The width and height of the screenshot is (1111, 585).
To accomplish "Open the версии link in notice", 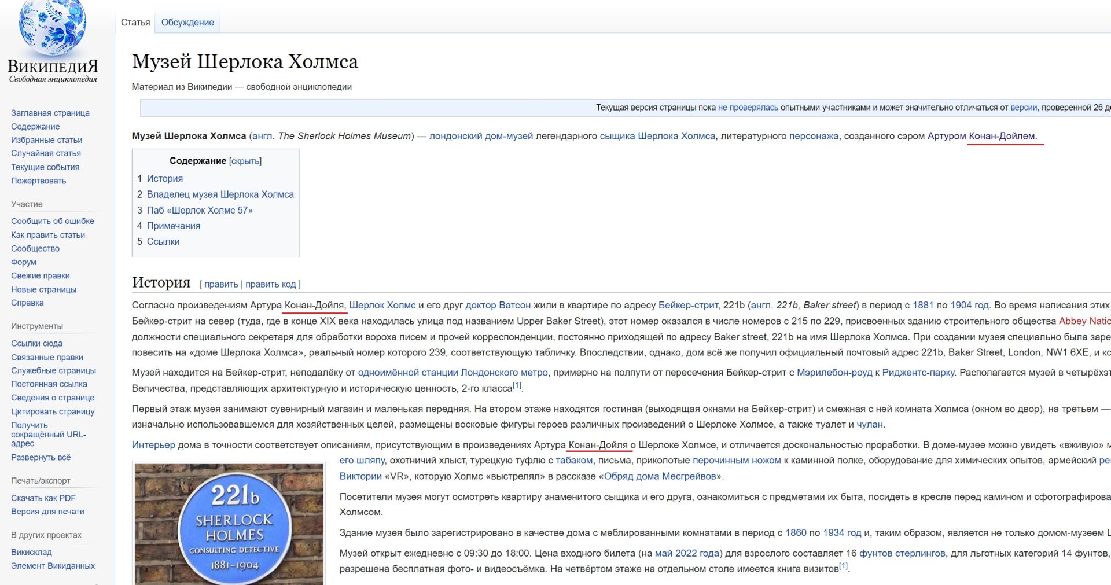I will (x=1024, y=108).
